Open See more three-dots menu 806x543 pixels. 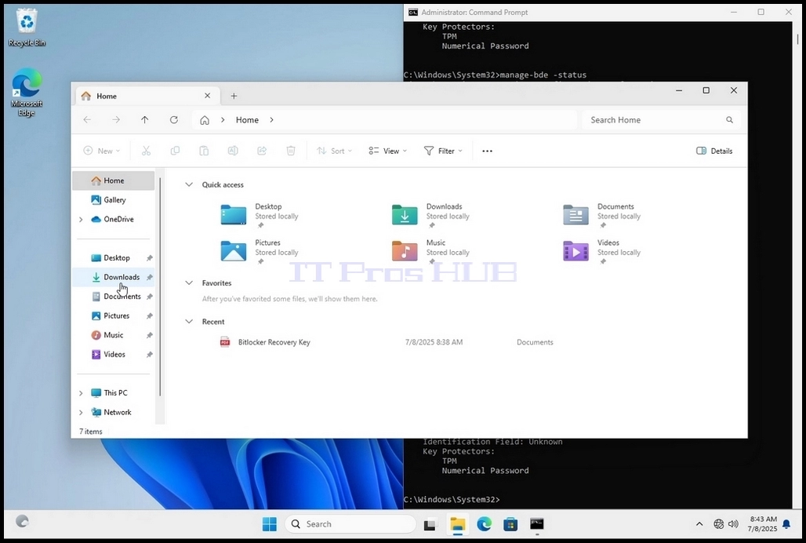pos(488,151)
